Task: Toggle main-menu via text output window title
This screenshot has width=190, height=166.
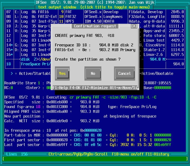Action: click(95, 7)
